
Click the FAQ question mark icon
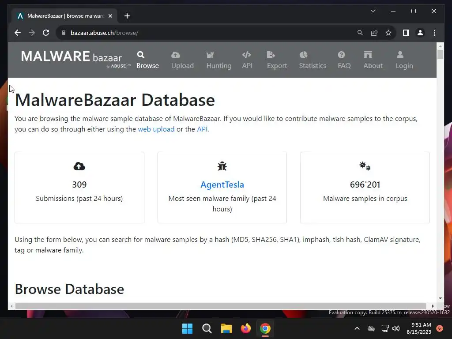click(341, 55)
